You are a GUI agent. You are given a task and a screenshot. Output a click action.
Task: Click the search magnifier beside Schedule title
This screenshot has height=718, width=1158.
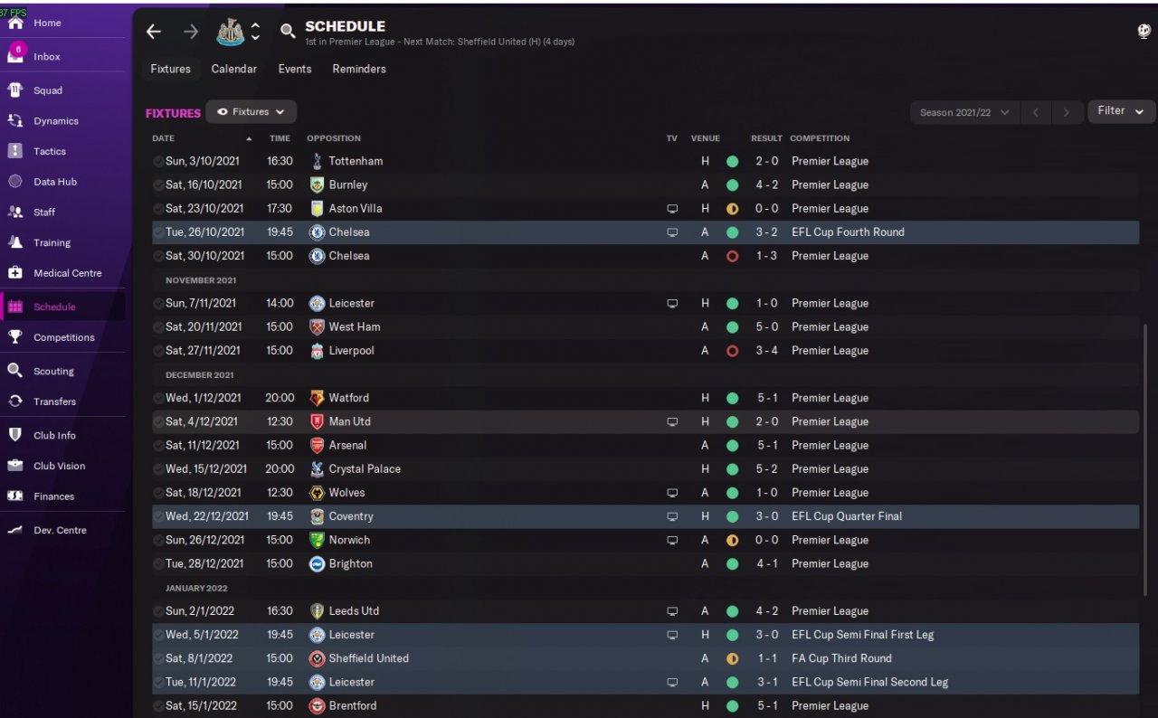[x=288, y=32]
